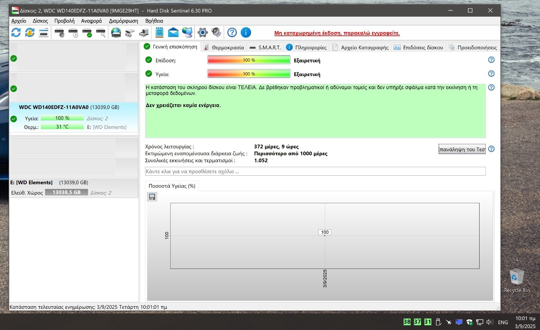Click the speaker sound icon in toolbar
Viewport: 540px width, 330px height.
click(216, 32)
